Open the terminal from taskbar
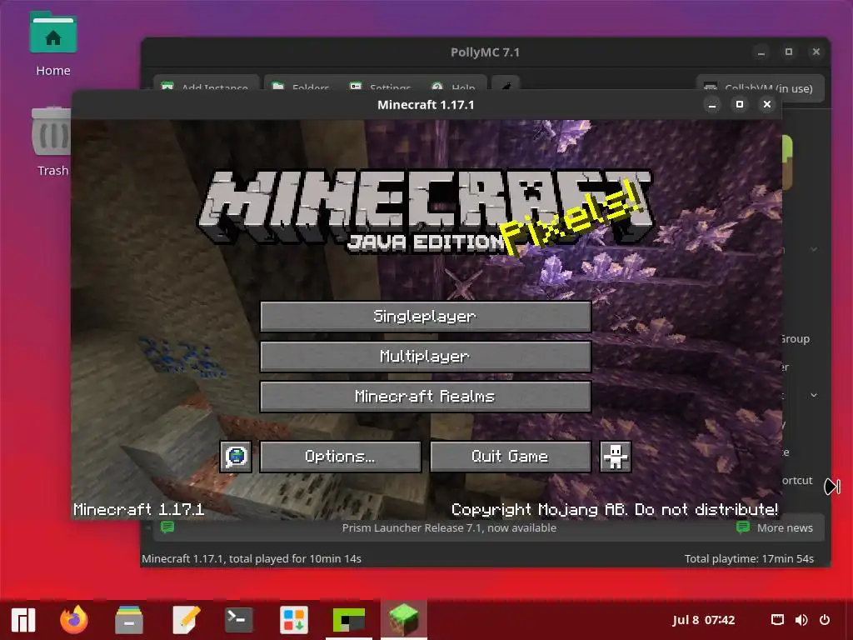This screenshot has width=853, height=640. [239, 620]
